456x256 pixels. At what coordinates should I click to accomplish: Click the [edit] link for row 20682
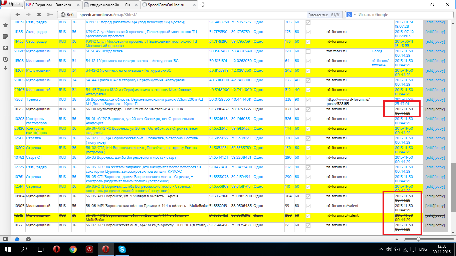[x=430, y=51]
